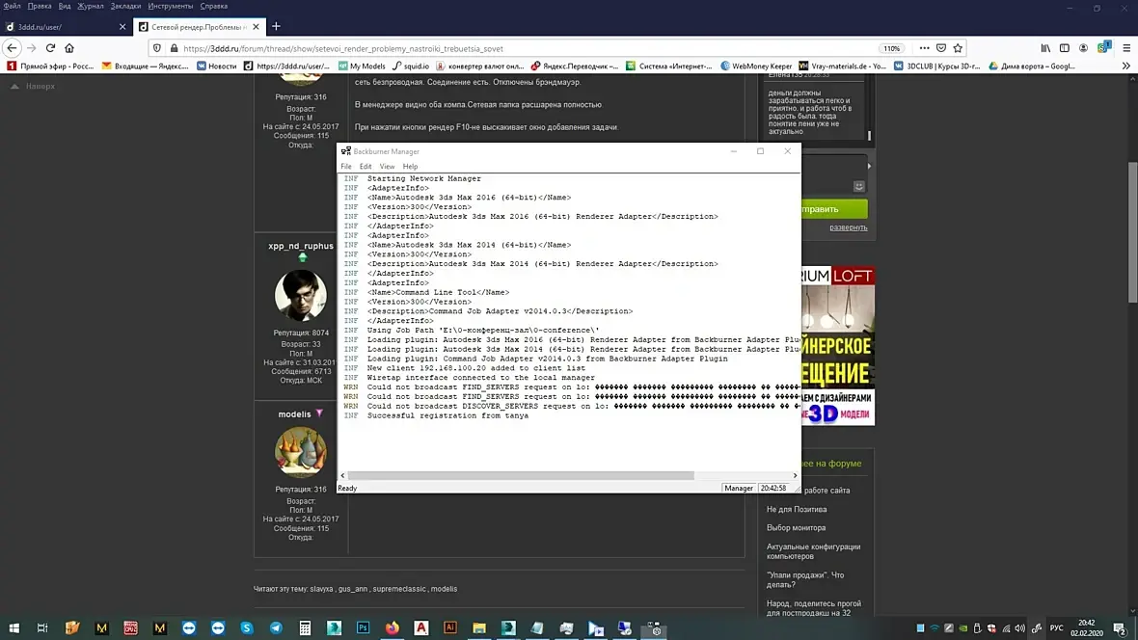Open Calculator from the taskbar

coord(305,627)
